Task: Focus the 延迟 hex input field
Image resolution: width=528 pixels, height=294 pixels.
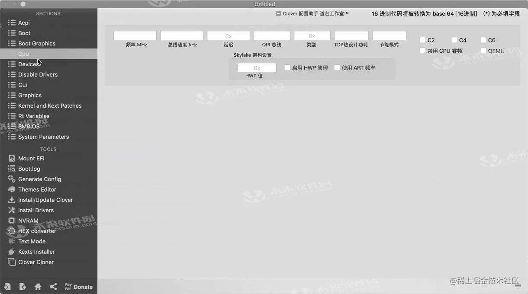Action: tap(229, 36)
